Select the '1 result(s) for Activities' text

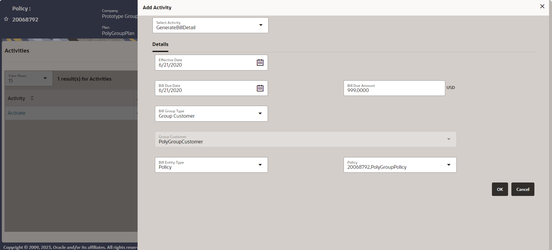84,79
